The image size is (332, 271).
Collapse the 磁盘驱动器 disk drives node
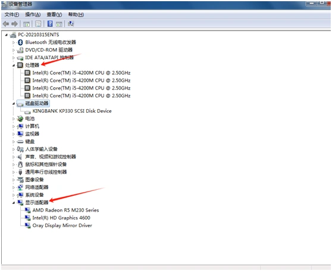click(14, 104)
